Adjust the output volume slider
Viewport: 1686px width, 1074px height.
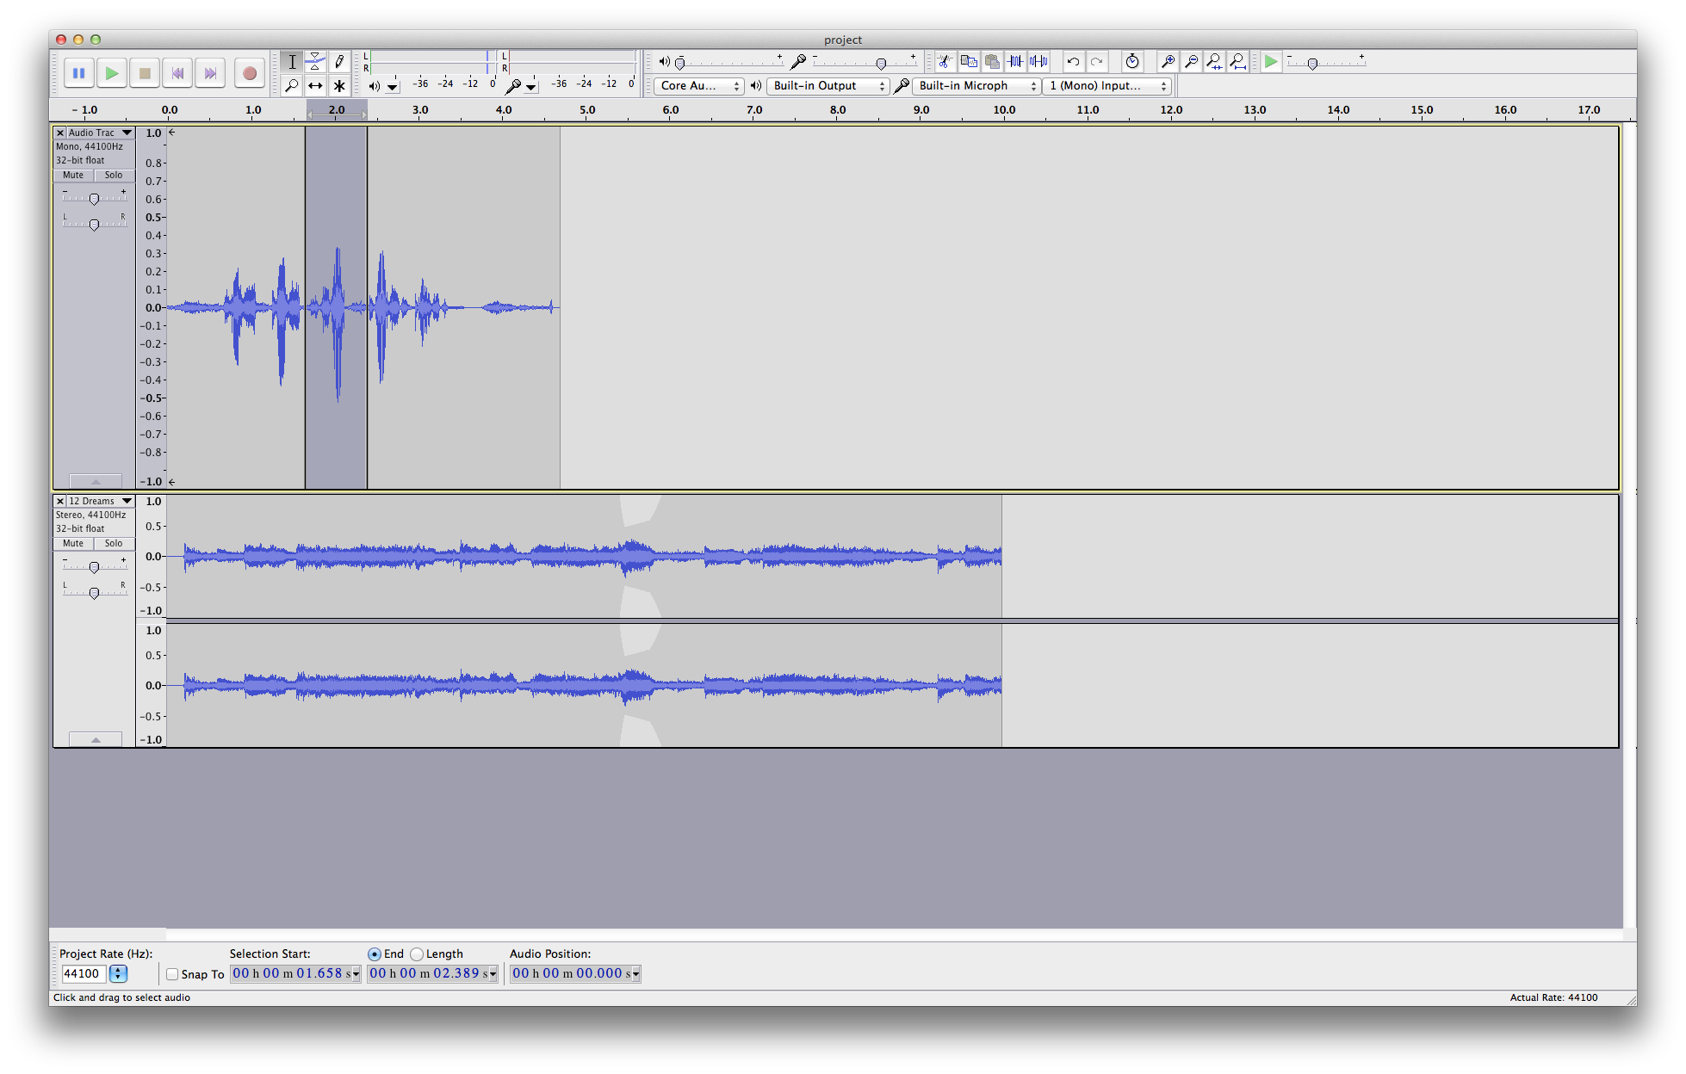pos(680,63)
